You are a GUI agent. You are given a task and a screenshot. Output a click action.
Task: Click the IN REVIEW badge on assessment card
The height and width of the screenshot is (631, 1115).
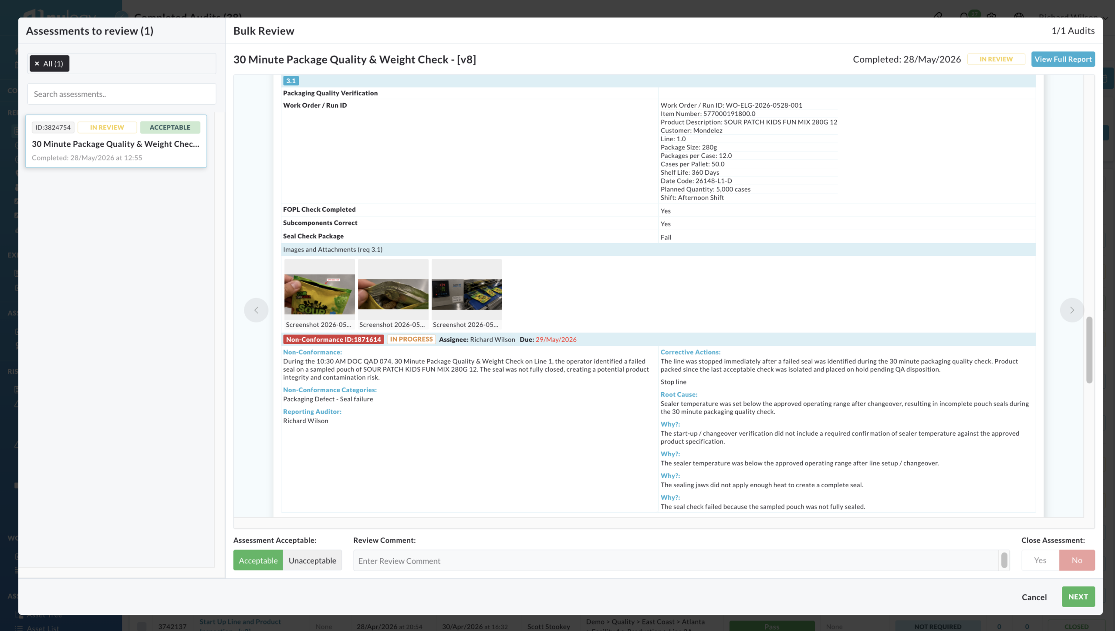click(x=107, y=127)
